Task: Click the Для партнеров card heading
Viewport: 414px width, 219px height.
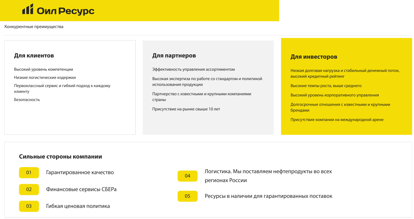Action: point(174,56)
